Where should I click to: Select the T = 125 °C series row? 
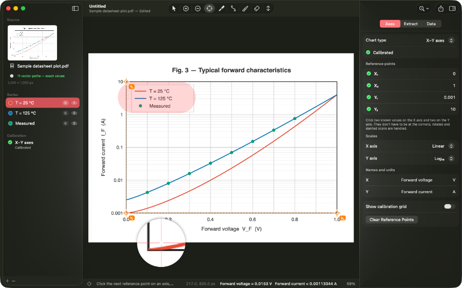click(43, 113)
